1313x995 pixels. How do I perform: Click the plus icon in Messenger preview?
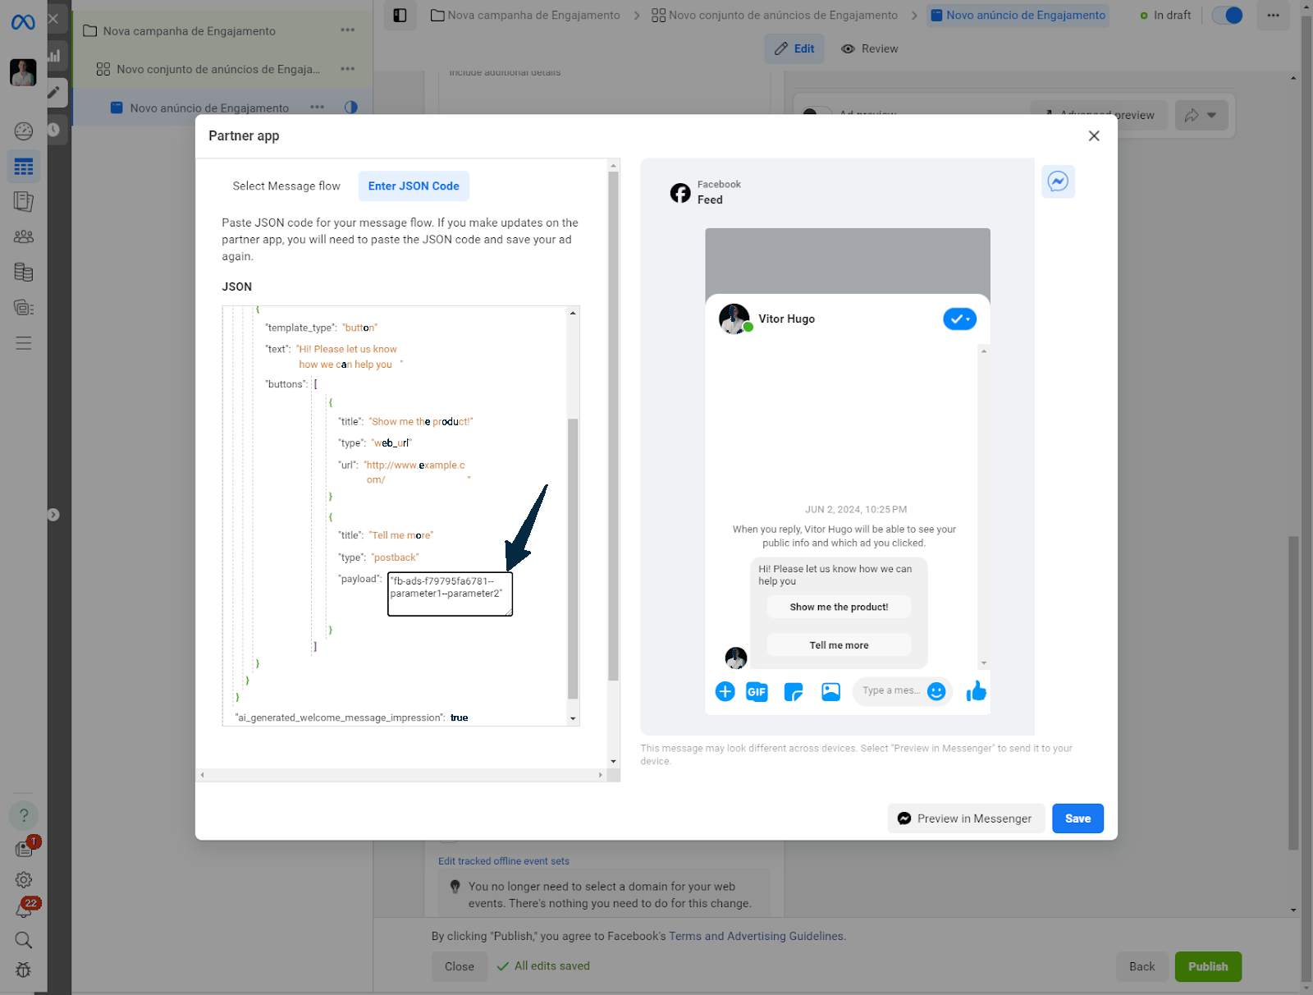tap(725, 692)
